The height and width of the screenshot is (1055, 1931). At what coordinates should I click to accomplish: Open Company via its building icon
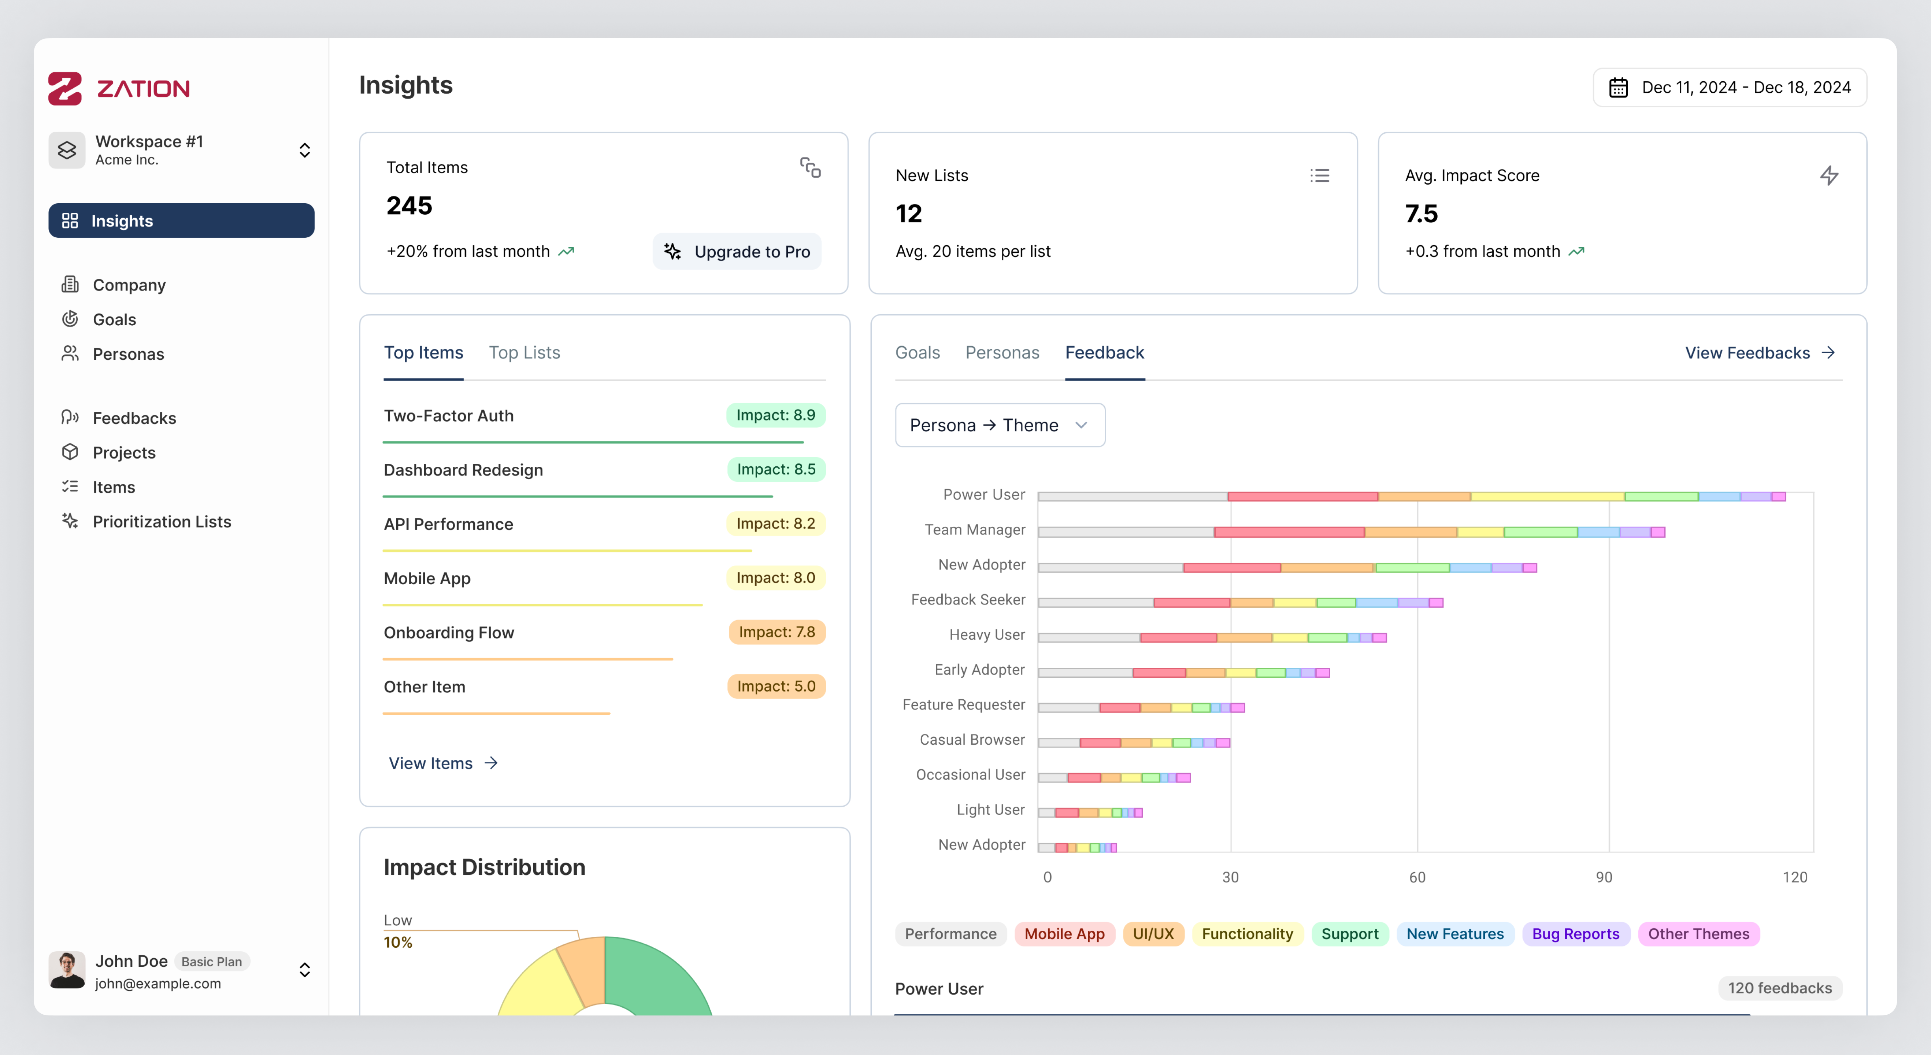70,284
